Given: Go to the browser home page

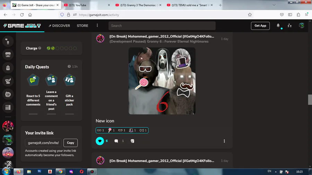Looking at the screenshot, I should click(x=30, y=15).
